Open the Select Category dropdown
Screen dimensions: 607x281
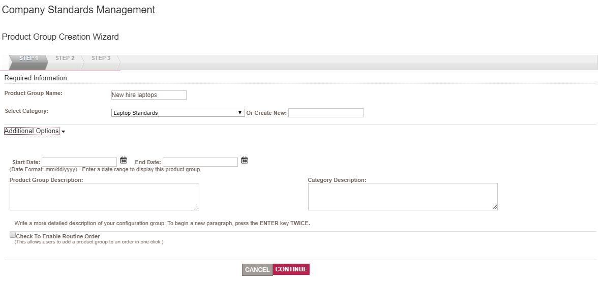tap(178, 113)
